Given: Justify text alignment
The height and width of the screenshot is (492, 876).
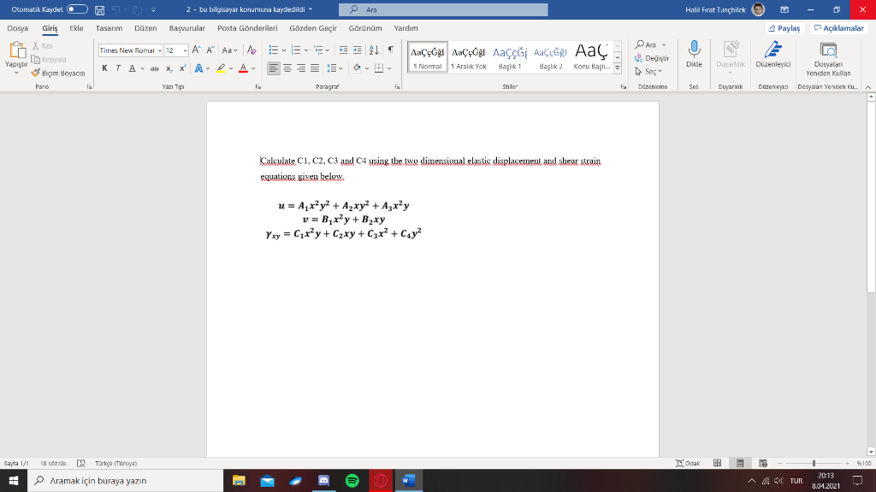Looking at the screenshot, I should [315, 68].
